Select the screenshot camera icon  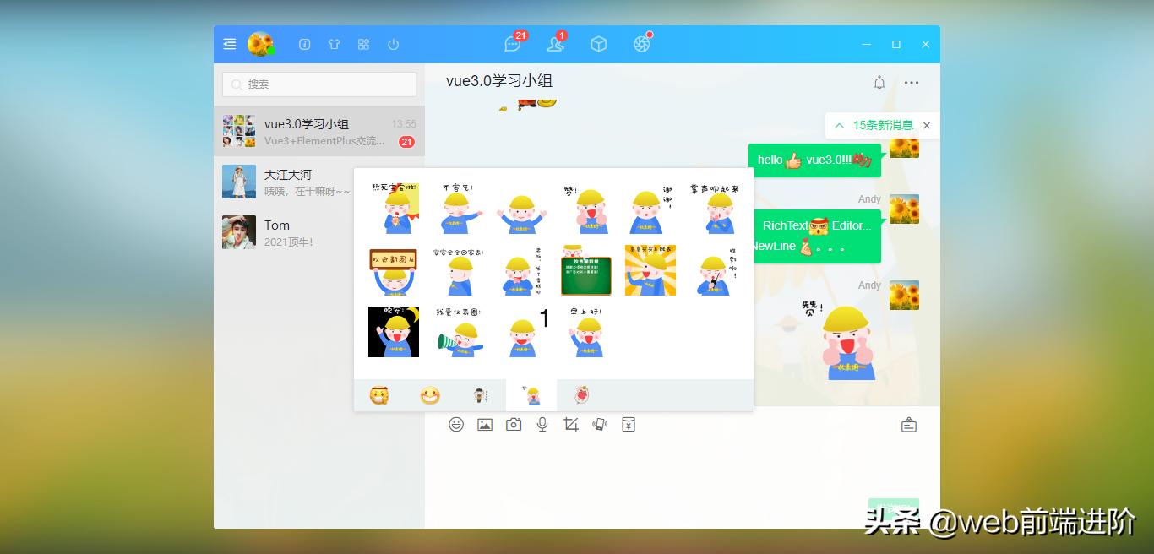point(513,425)
